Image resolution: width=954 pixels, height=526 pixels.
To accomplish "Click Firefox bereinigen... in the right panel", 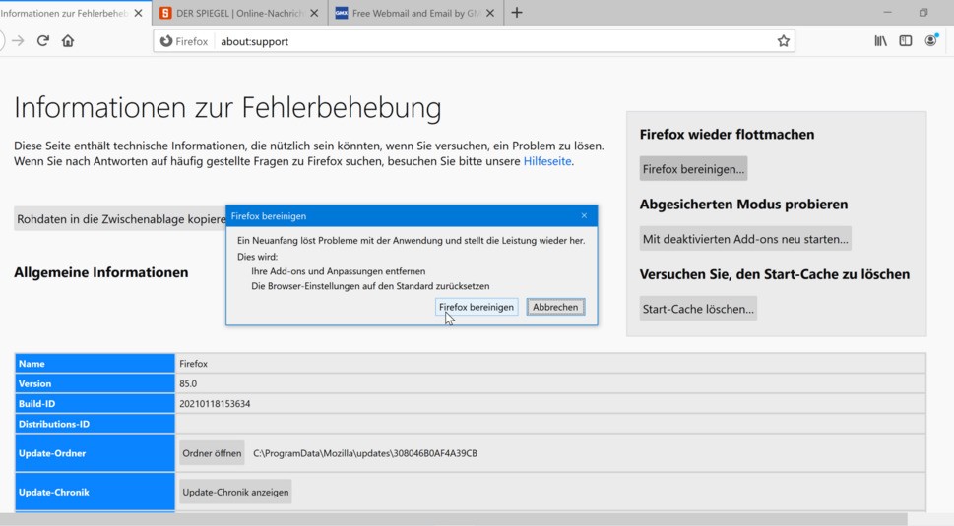I will (x=694, y=169).
